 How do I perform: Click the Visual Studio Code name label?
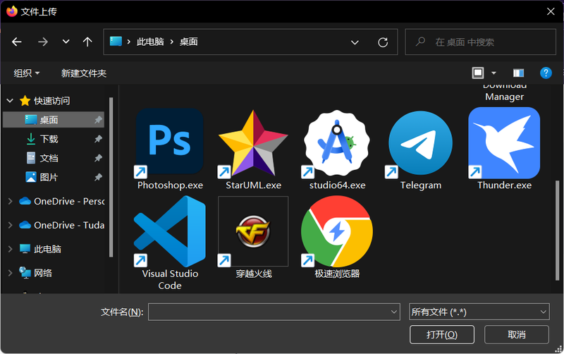point(170,279)
